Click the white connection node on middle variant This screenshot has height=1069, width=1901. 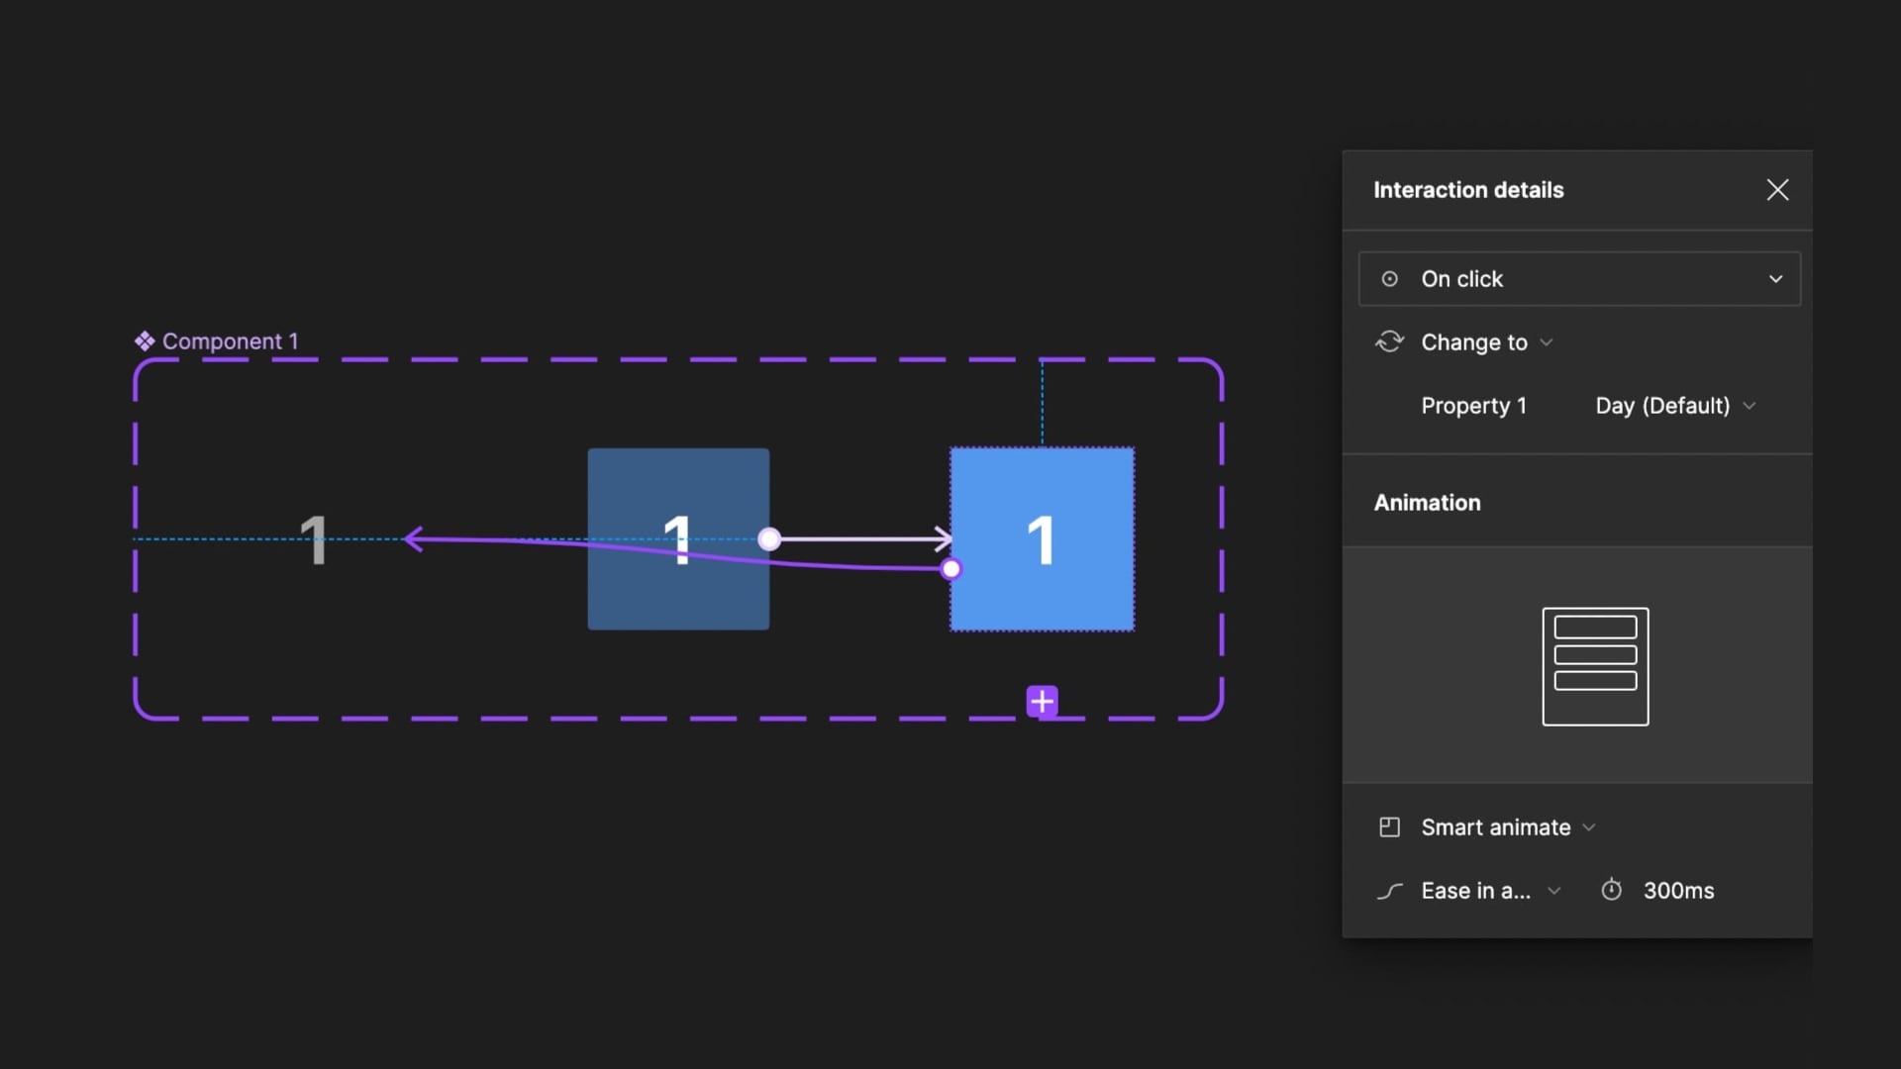[769, 539]
